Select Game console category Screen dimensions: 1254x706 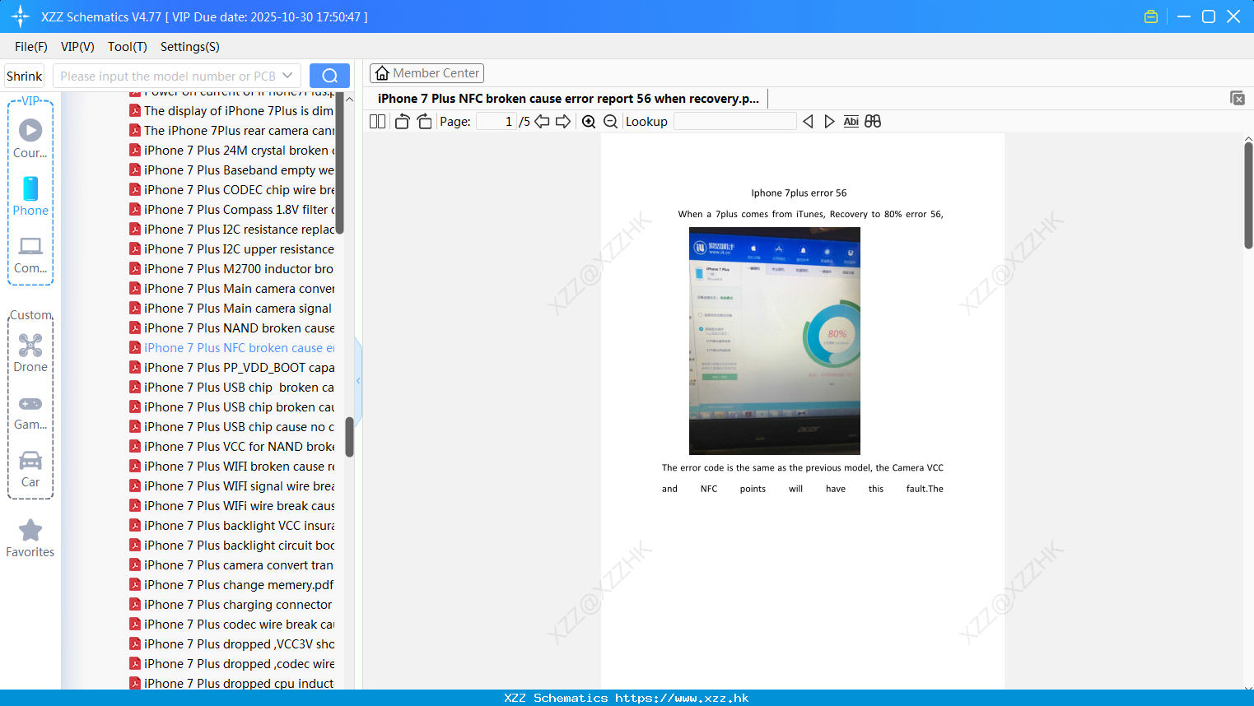tap(30, 411)
